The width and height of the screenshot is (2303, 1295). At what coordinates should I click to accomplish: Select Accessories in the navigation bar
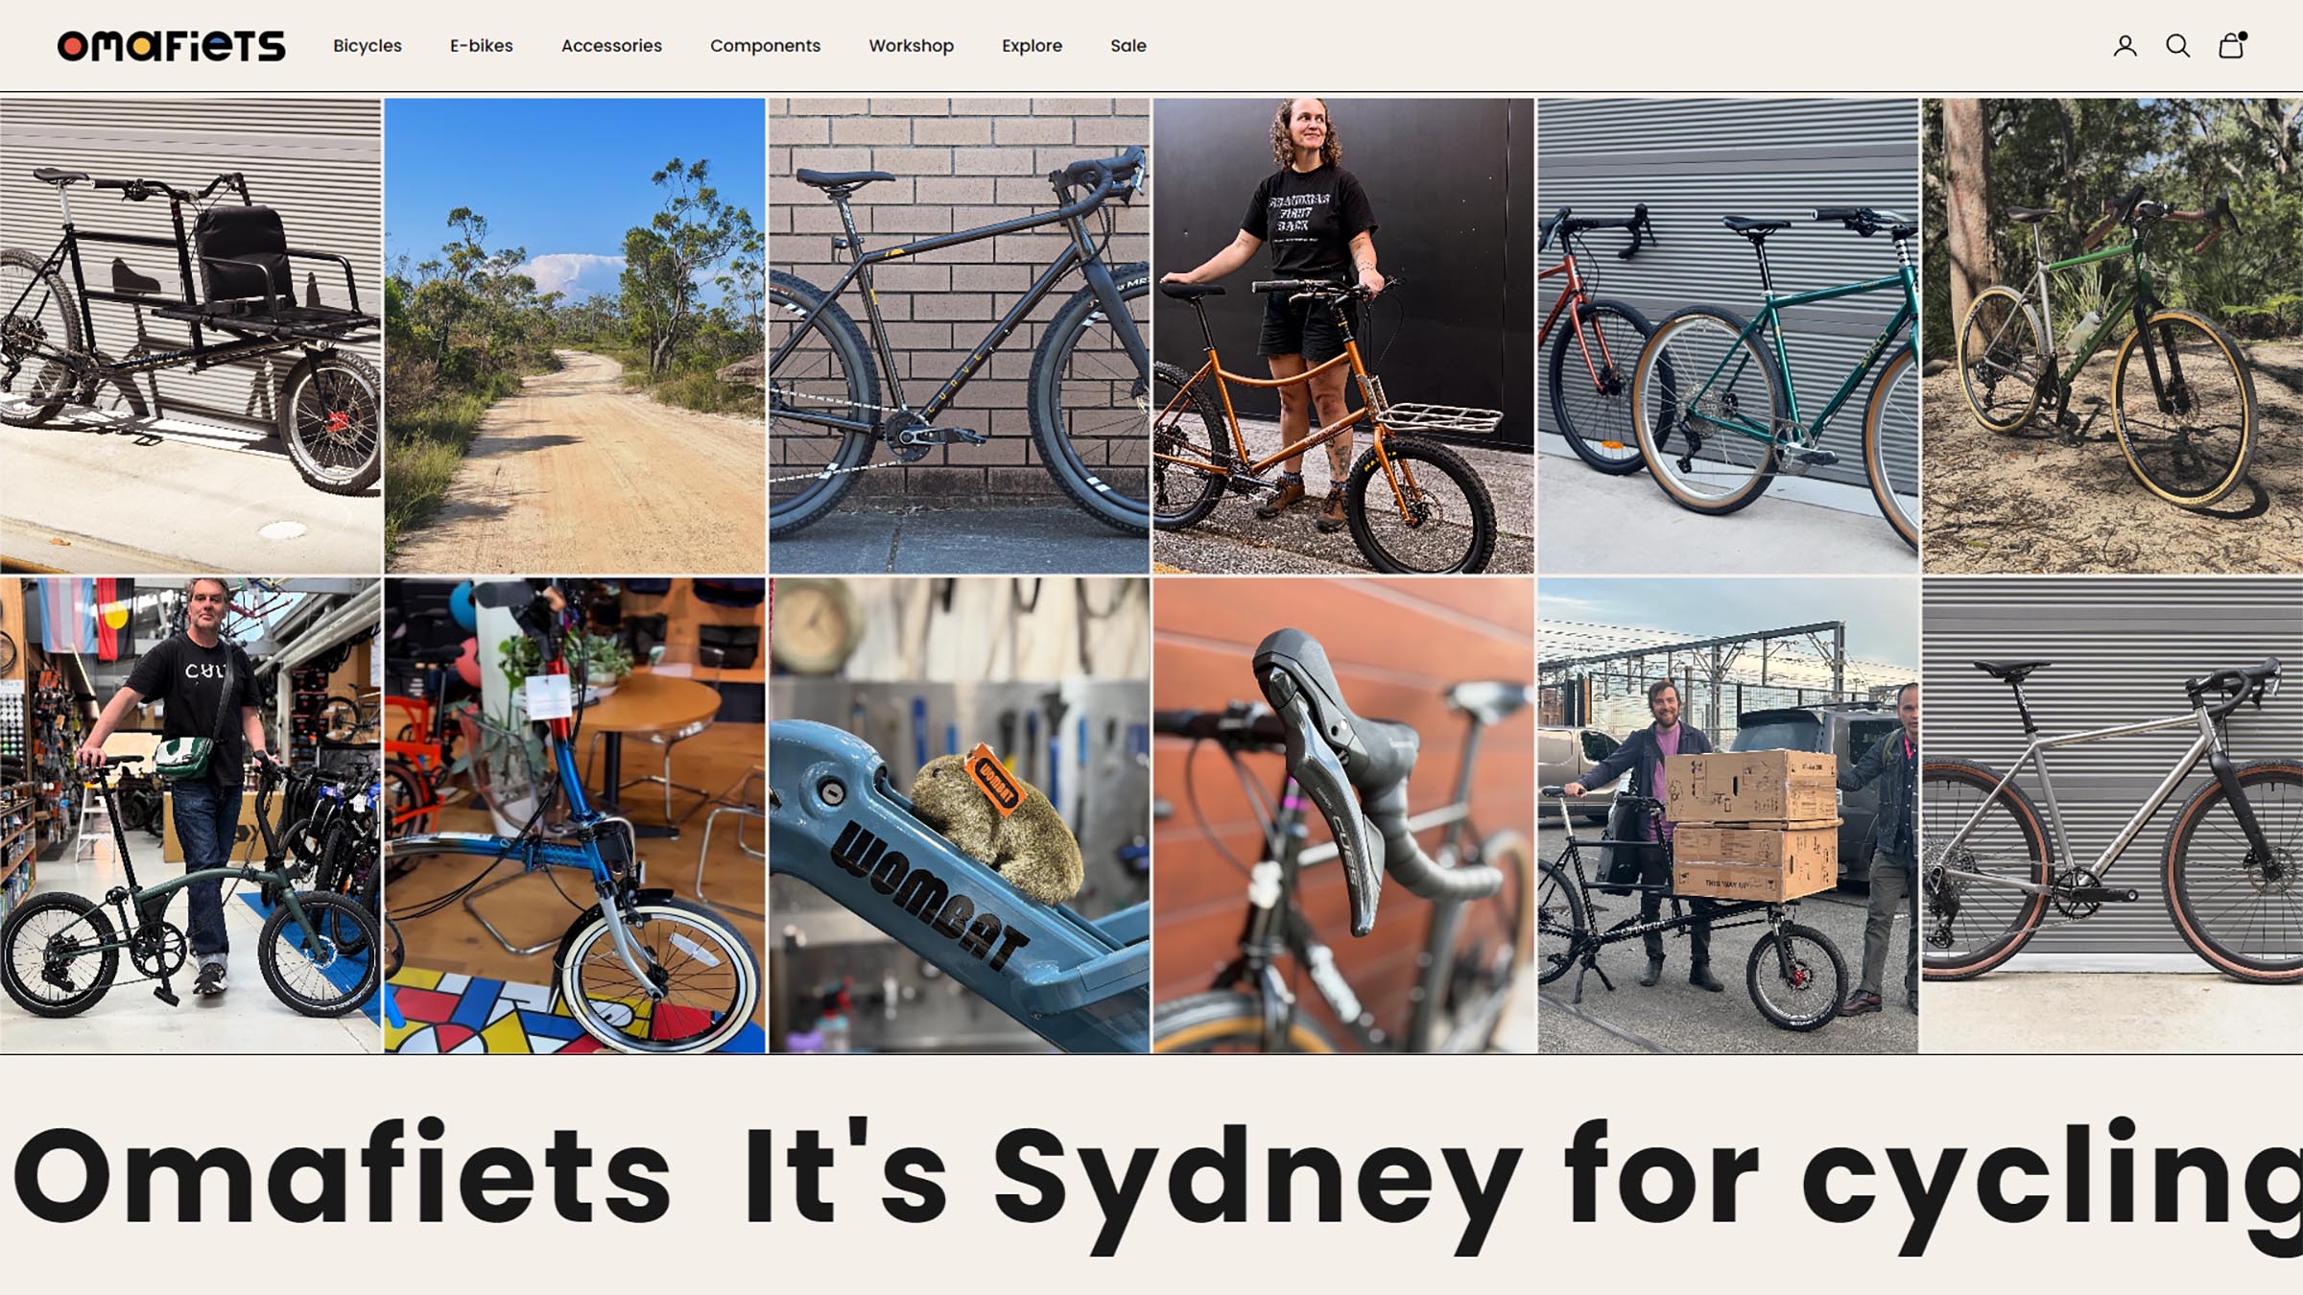(611, 46)
